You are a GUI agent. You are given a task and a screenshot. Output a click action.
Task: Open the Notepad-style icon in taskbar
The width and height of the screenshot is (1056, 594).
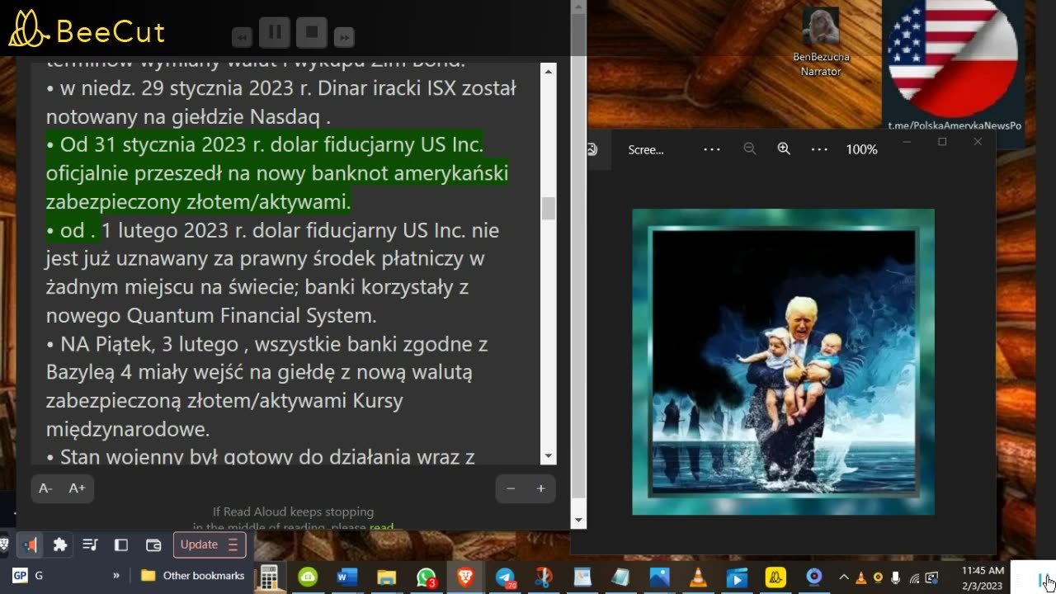click(582, 577)
